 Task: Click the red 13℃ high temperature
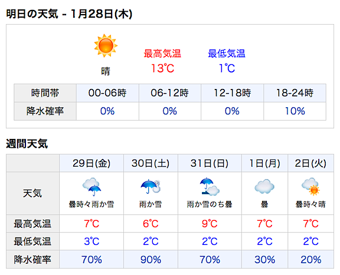162,68
